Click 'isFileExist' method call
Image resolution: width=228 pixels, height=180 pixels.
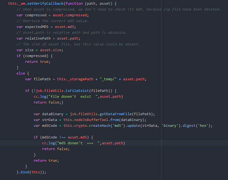click(77, 91)
